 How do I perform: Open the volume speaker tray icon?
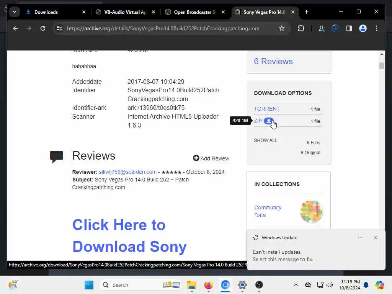click(330, 285)
